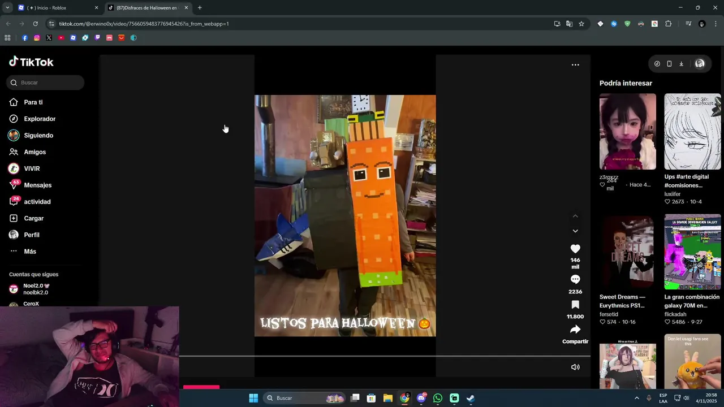Bookmark this page with star icon
The height and width of the screenshot is (407, 724).
[x=581, y=24]
